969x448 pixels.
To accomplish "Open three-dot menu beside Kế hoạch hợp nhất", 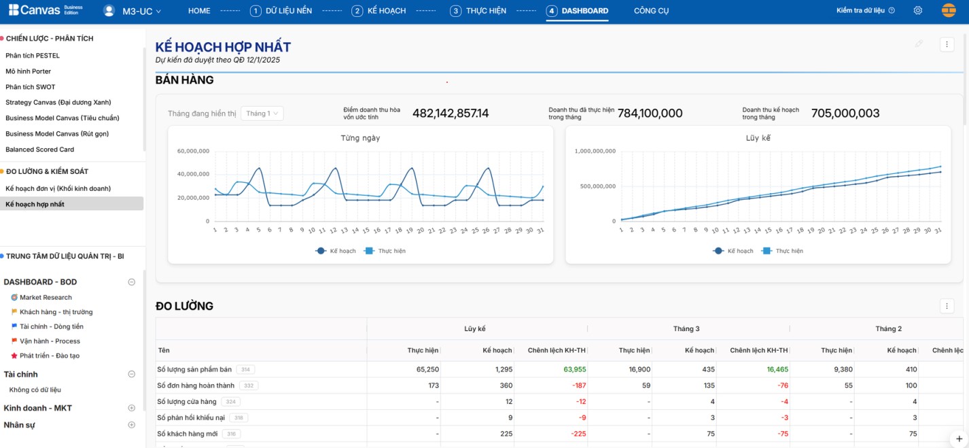I will coord(947,44).
